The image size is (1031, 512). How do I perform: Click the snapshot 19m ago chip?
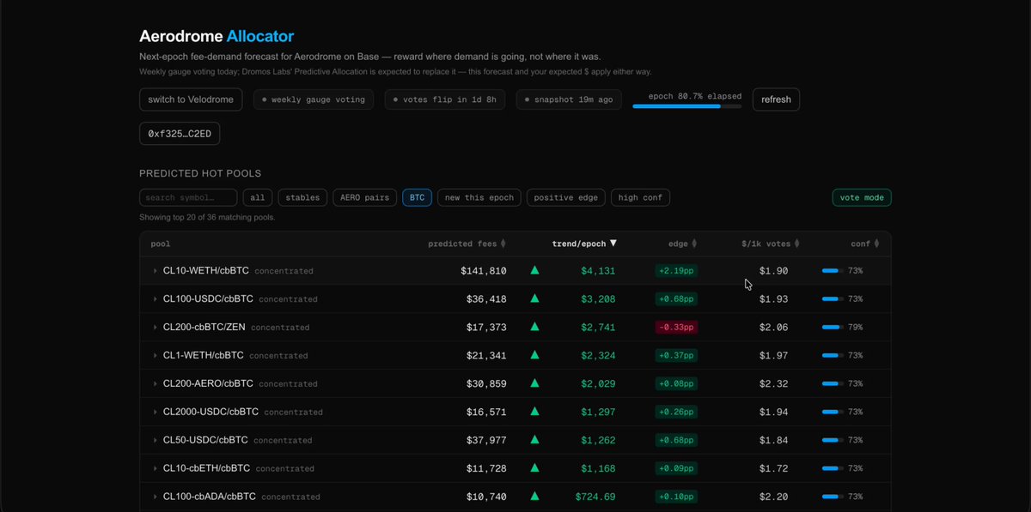[x=570, y=99]
